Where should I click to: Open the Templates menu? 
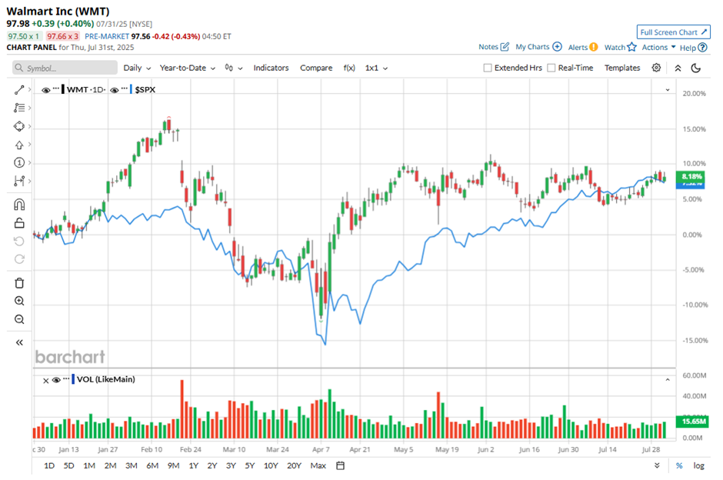coord(622,68)
